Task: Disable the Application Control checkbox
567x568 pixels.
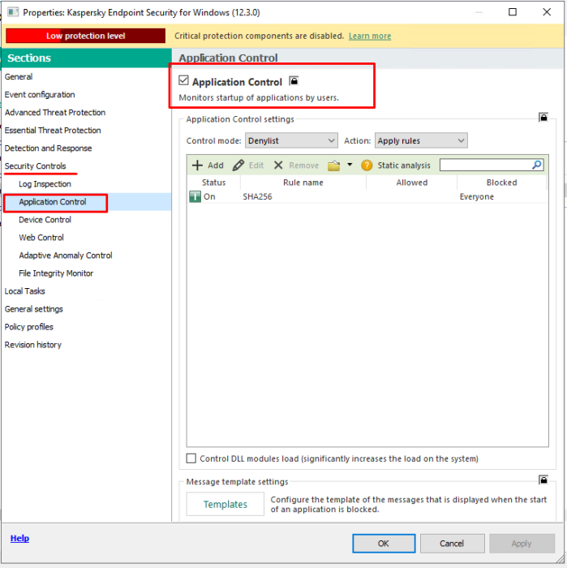Action: click(183, 80)
